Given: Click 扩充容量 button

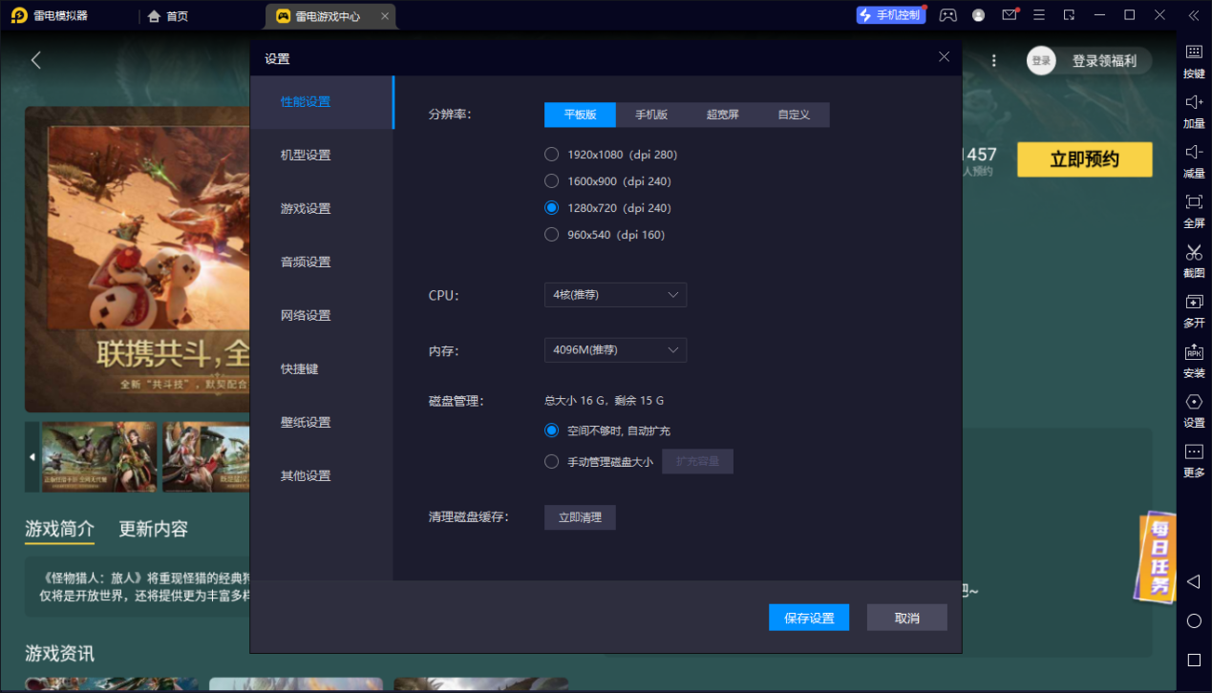Looking at the screenshot, I should pyautogui.click(x=698, y=462).
